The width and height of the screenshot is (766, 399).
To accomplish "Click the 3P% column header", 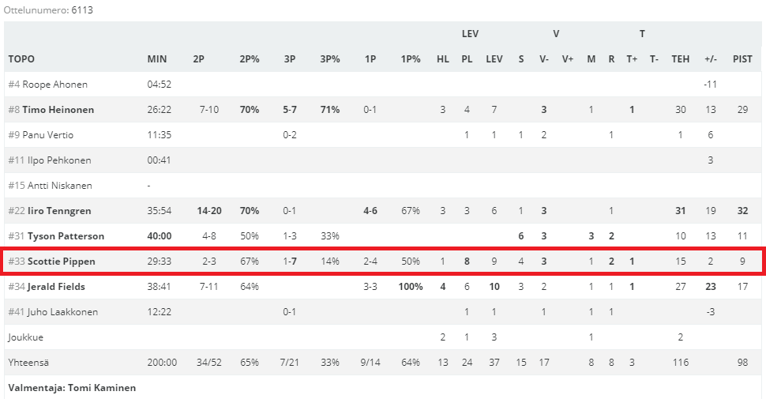I will (x=329, y=59).
